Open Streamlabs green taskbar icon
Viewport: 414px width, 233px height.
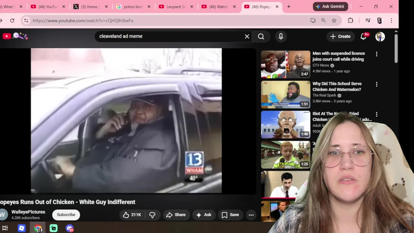[x=53, y=228]
